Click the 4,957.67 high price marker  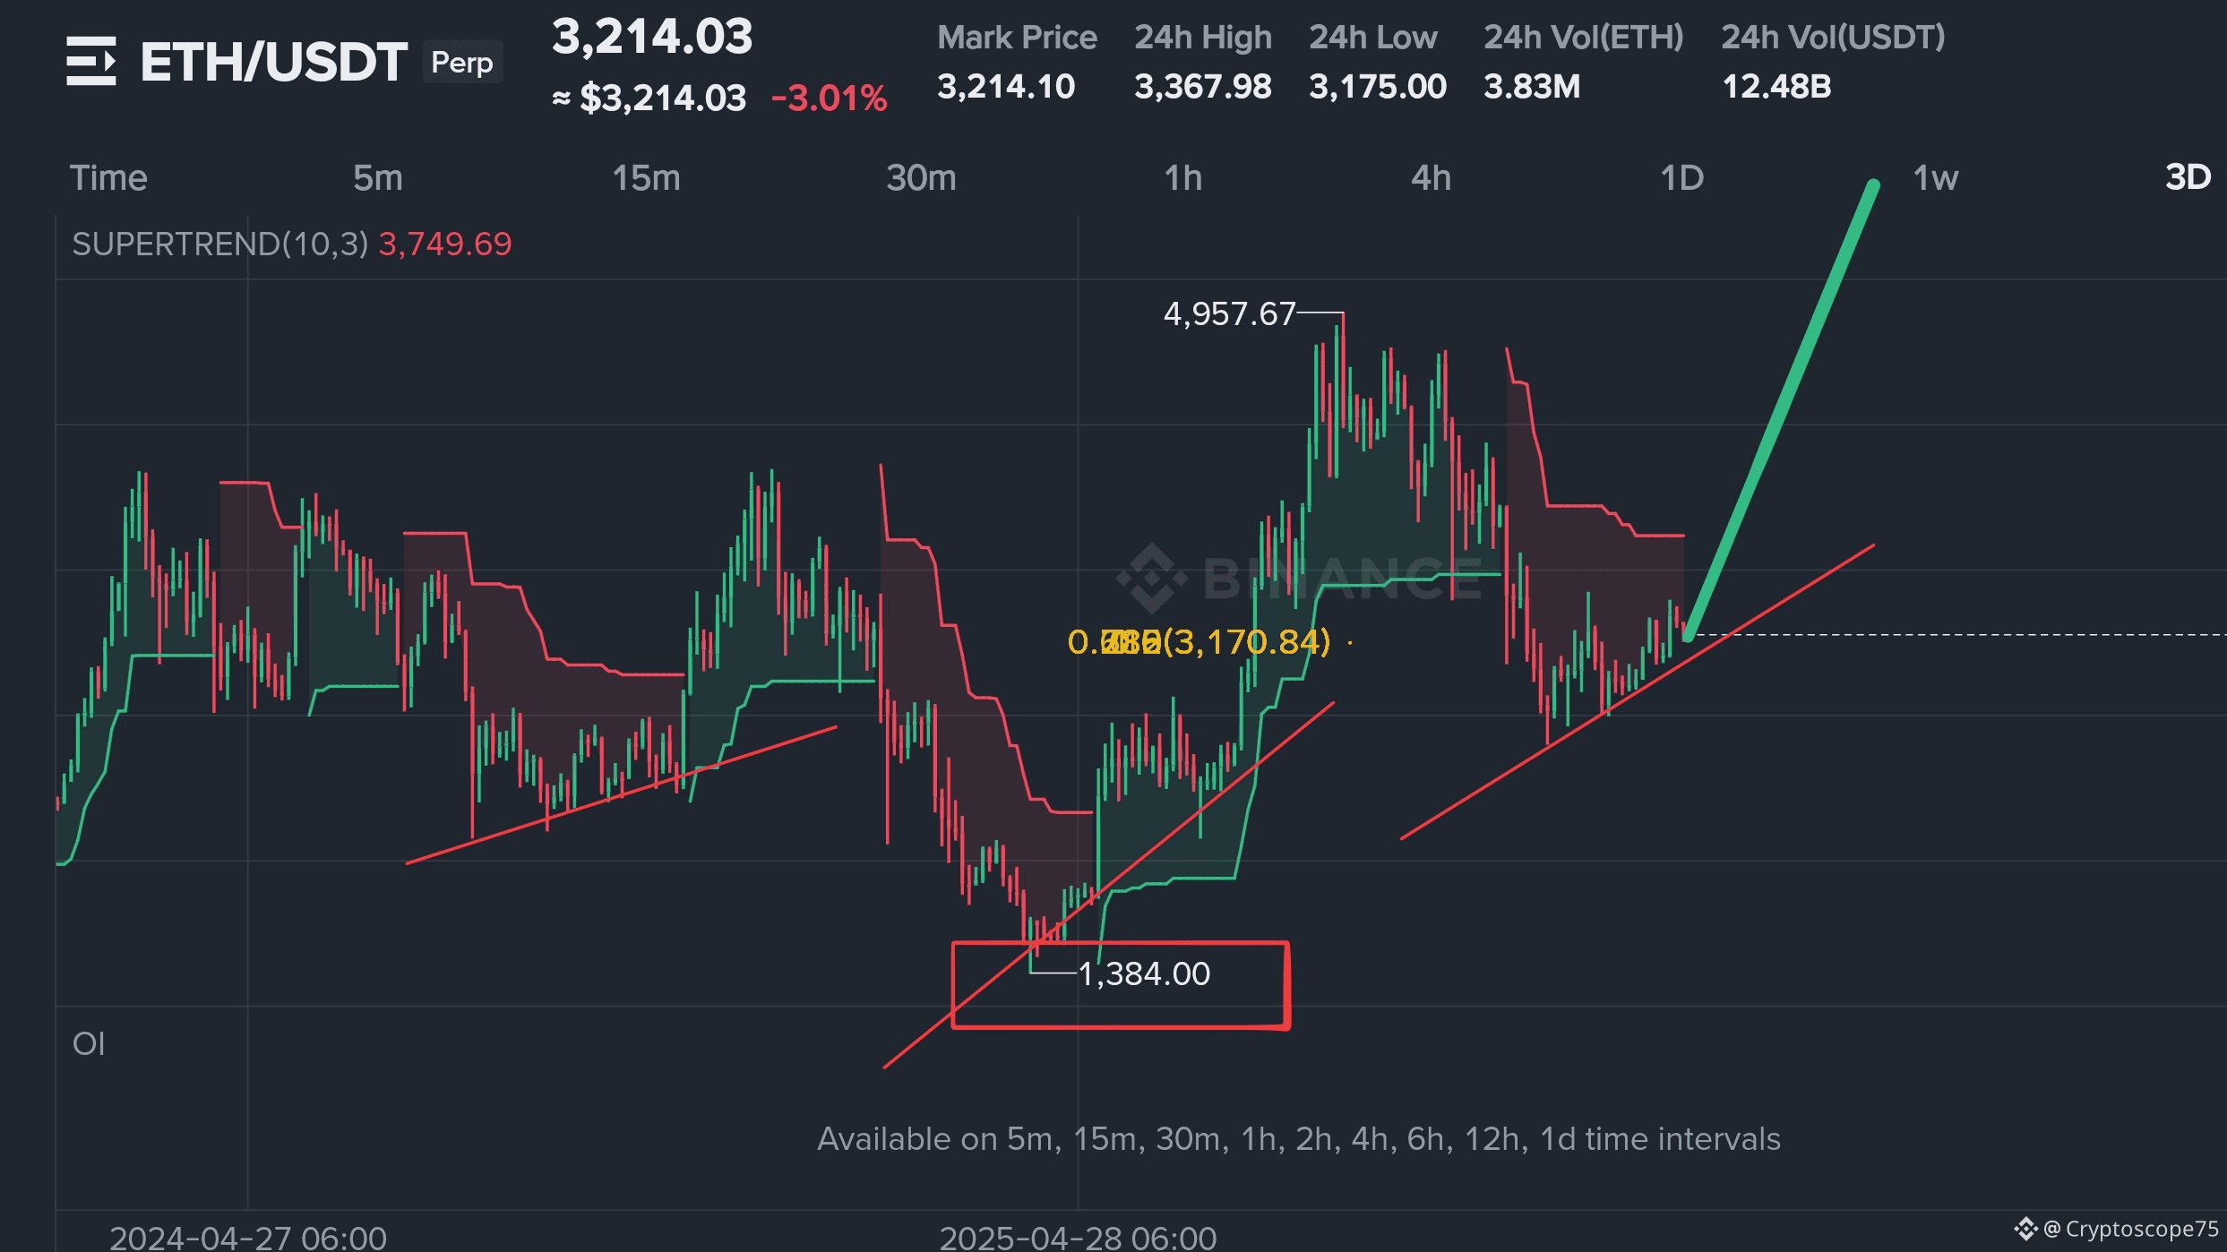(1229, 313)
